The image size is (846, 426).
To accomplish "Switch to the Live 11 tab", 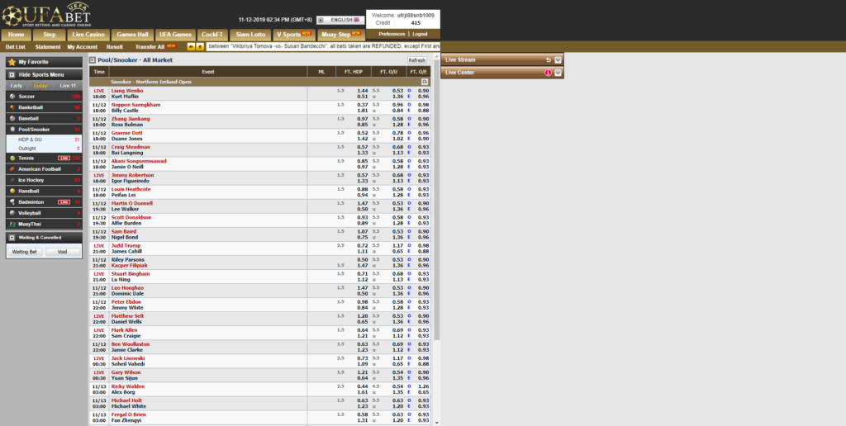I will [x=68, y=86].
